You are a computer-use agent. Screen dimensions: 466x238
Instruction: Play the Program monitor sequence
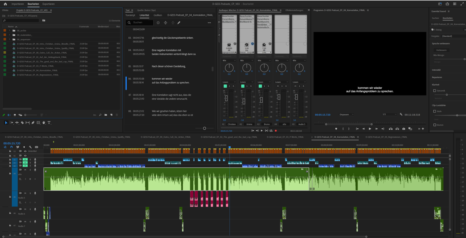point(370,129)
